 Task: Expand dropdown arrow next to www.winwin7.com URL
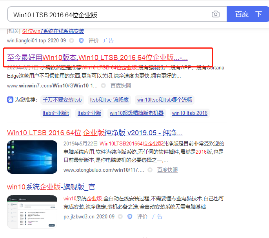click(x=103, y=85)
